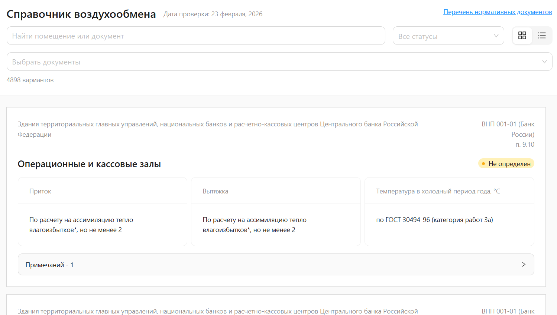The image size is (557, 315).
Task: Click the 4898 вариантов results count
Action: [30, 80]
